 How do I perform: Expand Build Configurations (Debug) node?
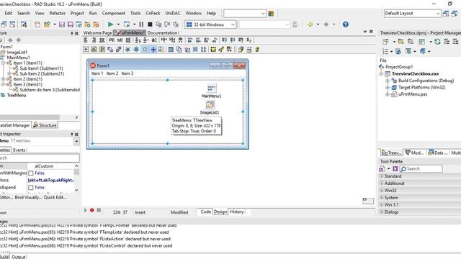point(388,81)
